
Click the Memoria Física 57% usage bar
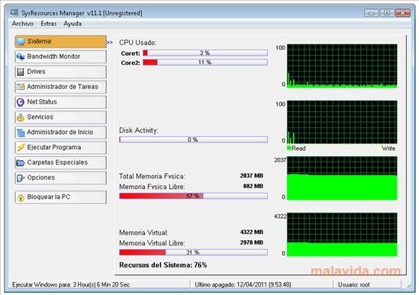[x=193, y=196]
